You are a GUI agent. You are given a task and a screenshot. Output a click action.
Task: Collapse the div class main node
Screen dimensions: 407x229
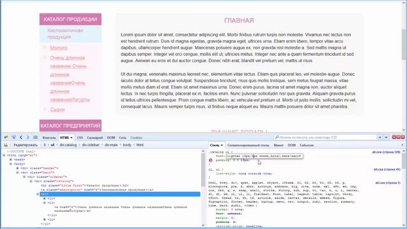click(18, 172)
